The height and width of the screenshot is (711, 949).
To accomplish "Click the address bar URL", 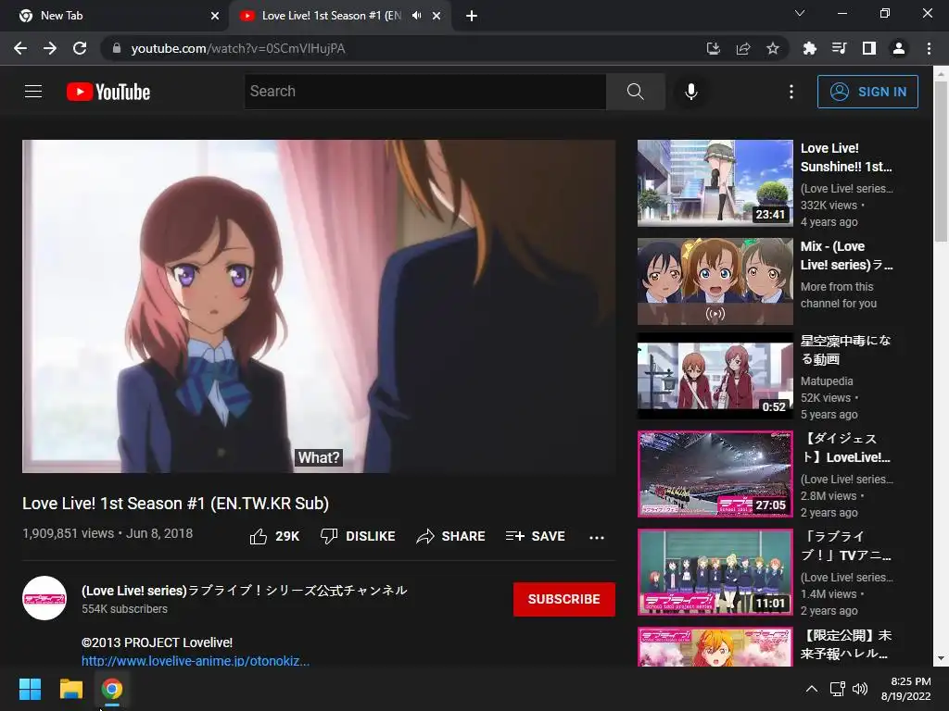I will pyautogui.click(x=238, y=48).
